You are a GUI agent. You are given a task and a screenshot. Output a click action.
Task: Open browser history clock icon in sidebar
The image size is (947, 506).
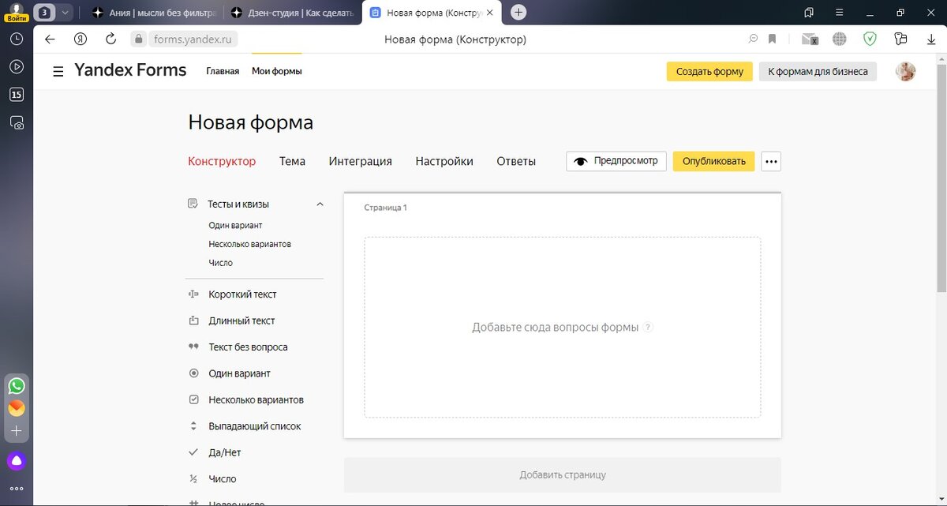tap(17, 39)
